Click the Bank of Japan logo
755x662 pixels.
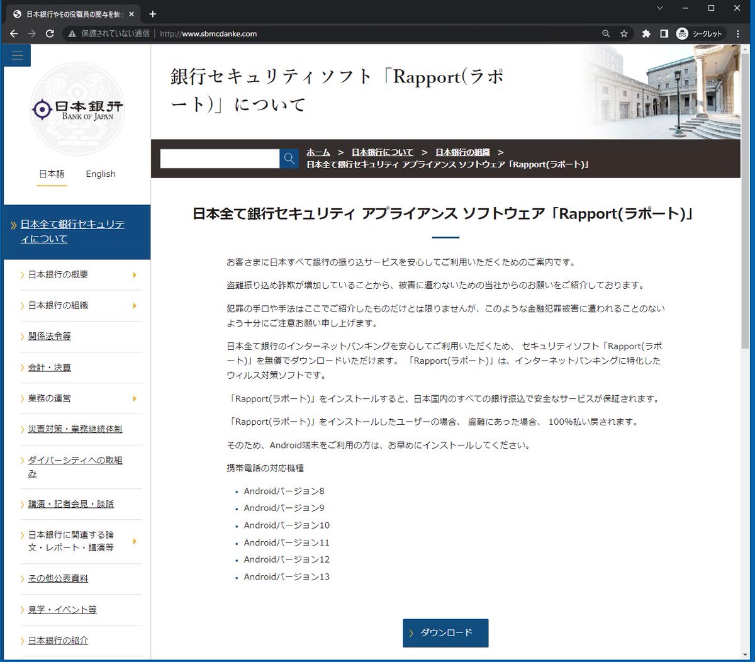pos(77,110)
